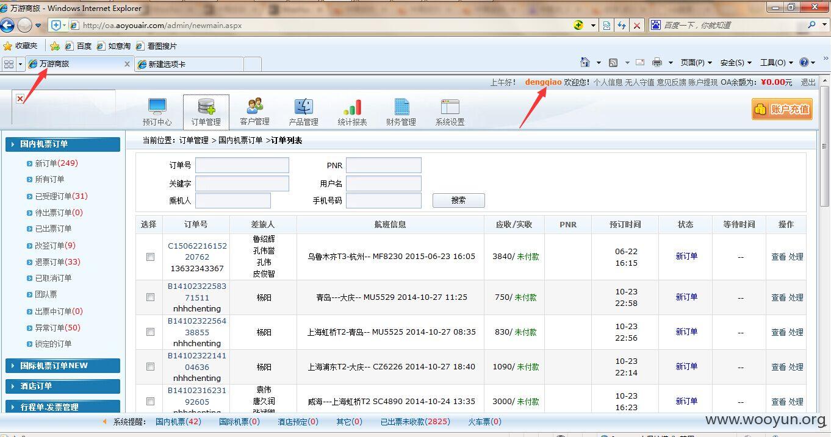Click the Refresh page icon in address bar

[x=622, y=25]
